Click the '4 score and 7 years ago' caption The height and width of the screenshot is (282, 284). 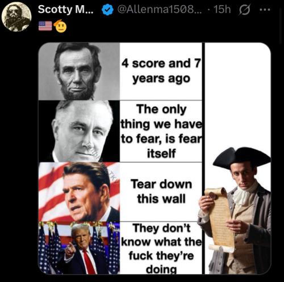[x=161, y=71]
